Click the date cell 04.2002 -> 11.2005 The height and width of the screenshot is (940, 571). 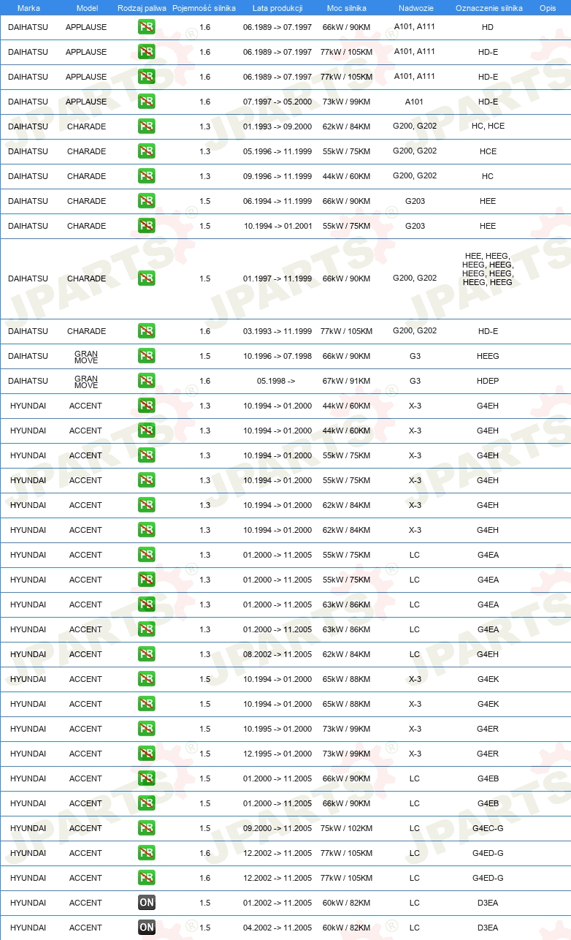(277, 928)
